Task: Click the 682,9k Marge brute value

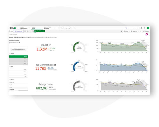Action: point(41,88)
